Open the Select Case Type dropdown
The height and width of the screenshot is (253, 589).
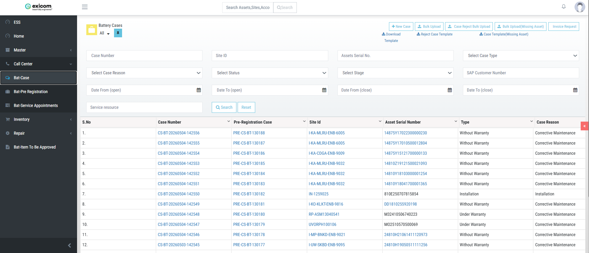pos(521,55)
